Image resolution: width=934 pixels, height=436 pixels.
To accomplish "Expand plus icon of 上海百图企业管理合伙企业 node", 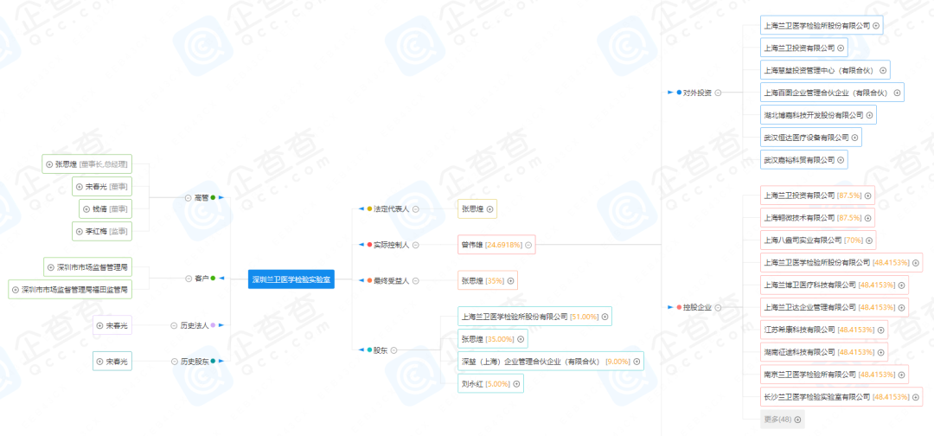I will tap(897, 93).
